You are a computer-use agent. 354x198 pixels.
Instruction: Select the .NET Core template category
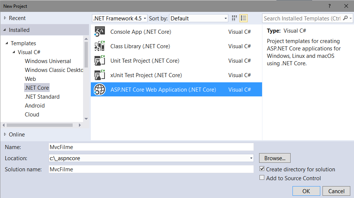[37, 88]
